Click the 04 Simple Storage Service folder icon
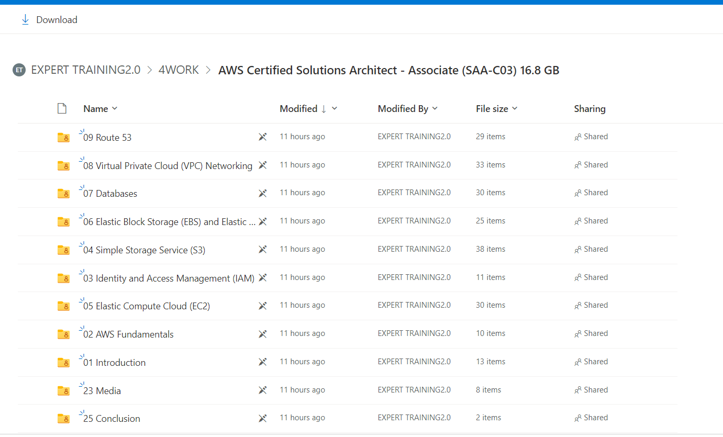 tap(63, 250)
